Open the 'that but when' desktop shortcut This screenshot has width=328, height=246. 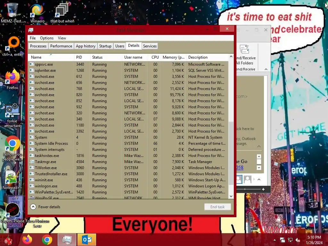[x=62, y=13]
